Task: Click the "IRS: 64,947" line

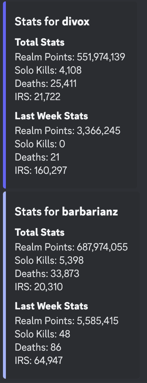Action: pyautogui.click(x=39, y=360)
